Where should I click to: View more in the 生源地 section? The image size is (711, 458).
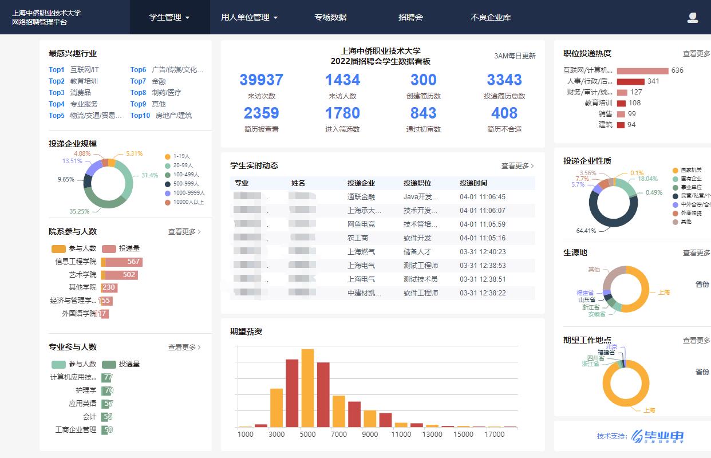696,253
